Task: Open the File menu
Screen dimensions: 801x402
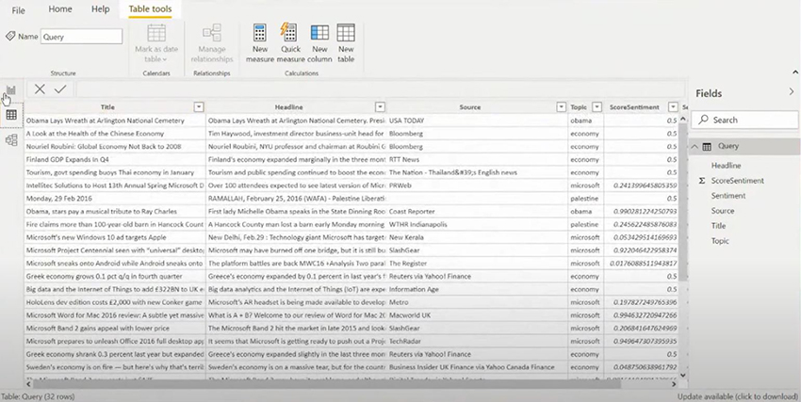Action: [18, 9]
